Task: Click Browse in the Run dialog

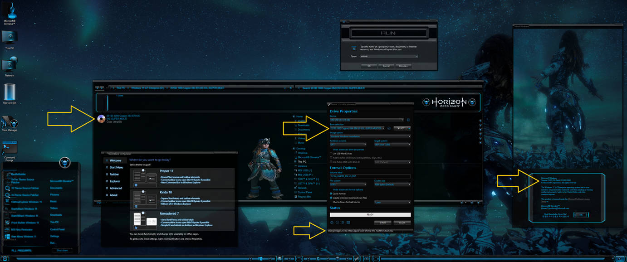Action: (x=403, y=66)
